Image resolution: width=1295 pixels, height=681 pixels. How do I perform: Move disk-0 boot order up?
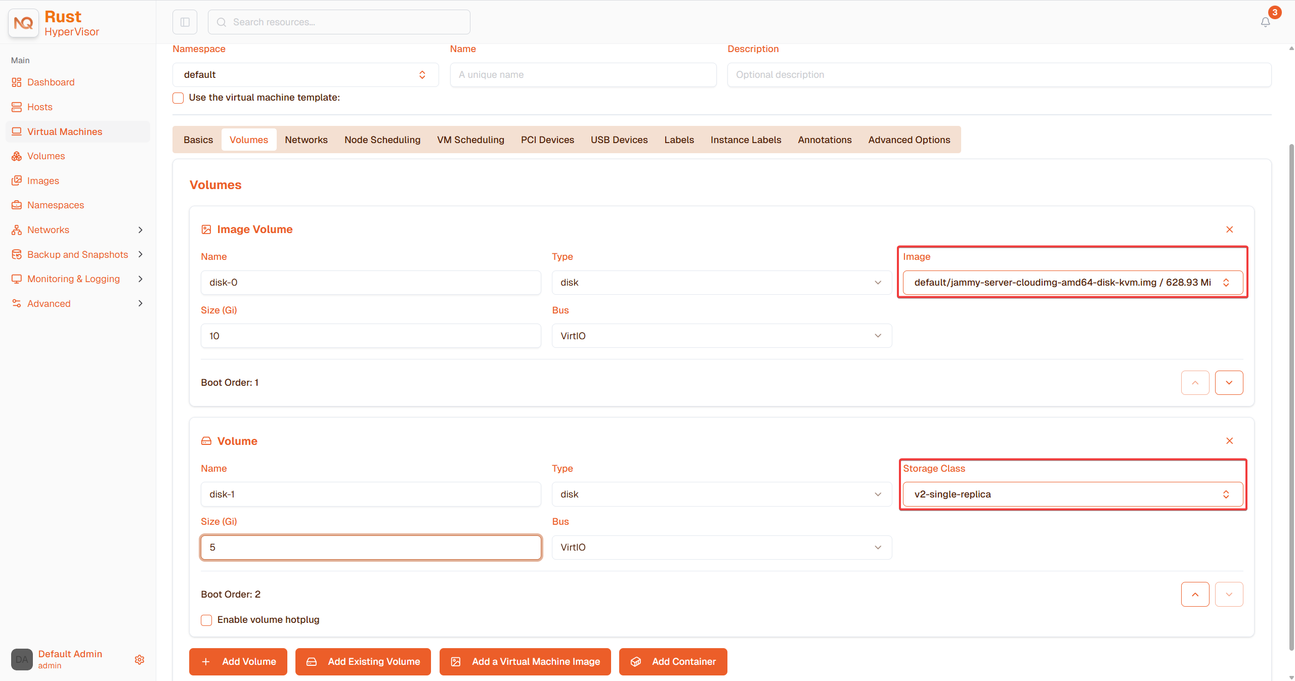pos(1195,383)
